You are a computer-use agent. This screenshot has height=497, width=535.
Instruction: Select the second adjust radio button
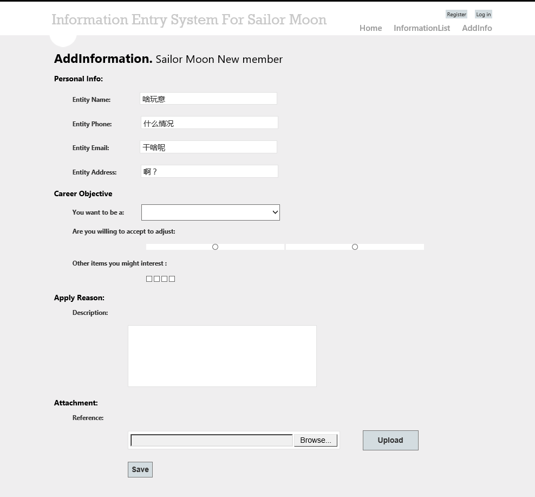click(x=355, y=247)
